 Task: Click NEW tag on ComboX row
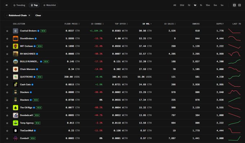coord(33,138)
